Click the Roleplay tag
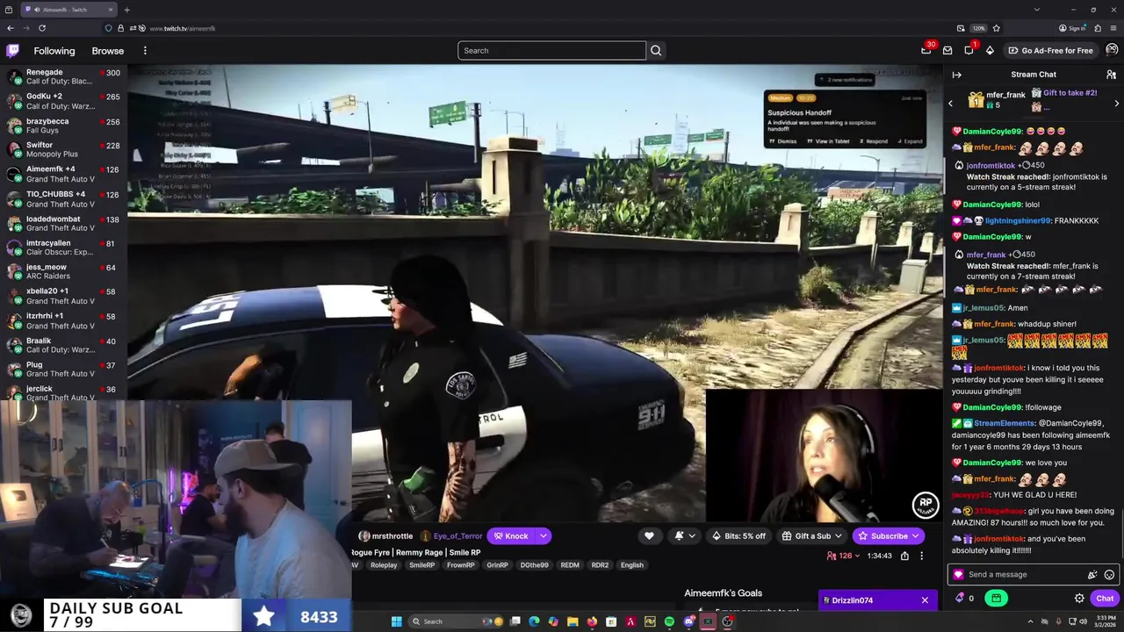 click(384, 565)
